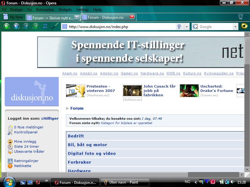Open the Bedrift forum category
This screenshot has width=250, height=187.
76,136
